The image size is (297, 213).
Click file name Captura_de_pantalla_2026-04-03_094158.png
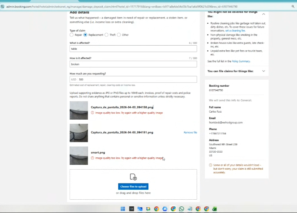click(x=122, y=107)
